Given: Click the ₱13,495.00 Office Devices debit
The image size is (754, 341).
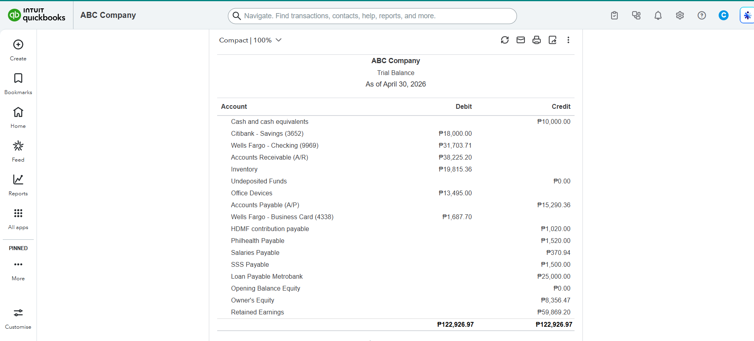Looking at the screenshot, I should pyautogui.click(x=455, y=193).
